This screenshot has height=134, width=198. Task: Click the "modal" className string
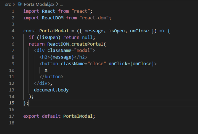click(83, 51)
